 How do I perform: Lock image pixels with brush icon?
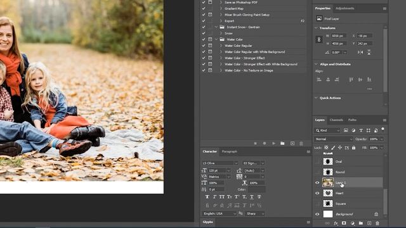click(333, 148)
